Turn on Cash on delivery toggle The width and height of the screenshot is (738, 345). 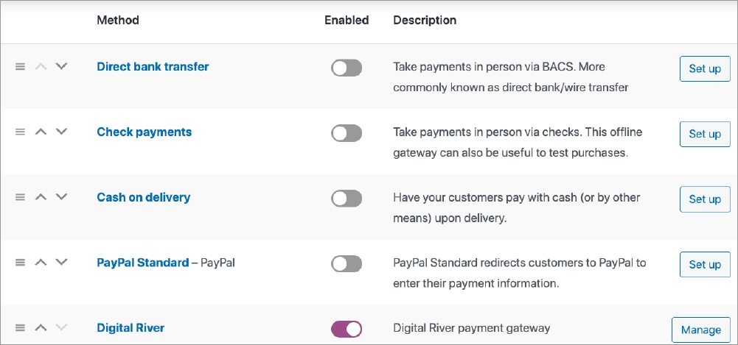coord(347,199)
